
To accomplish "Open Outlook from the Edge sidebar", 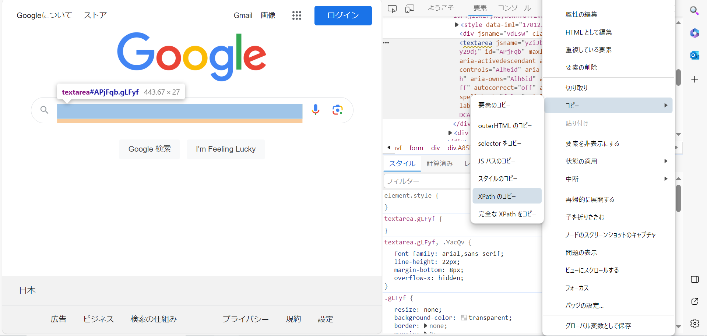I will 695,55.
